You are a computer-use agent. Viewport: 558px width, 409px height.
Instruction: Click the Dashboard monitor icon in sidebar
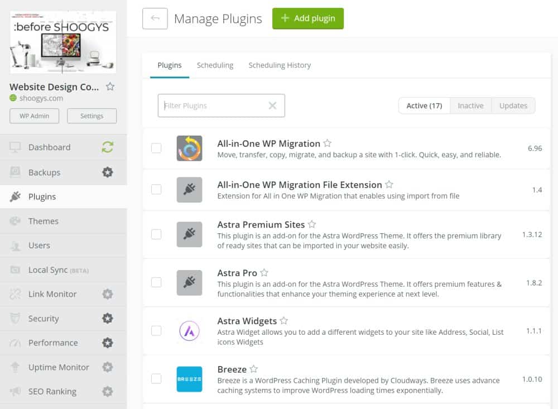coord(15,147)
